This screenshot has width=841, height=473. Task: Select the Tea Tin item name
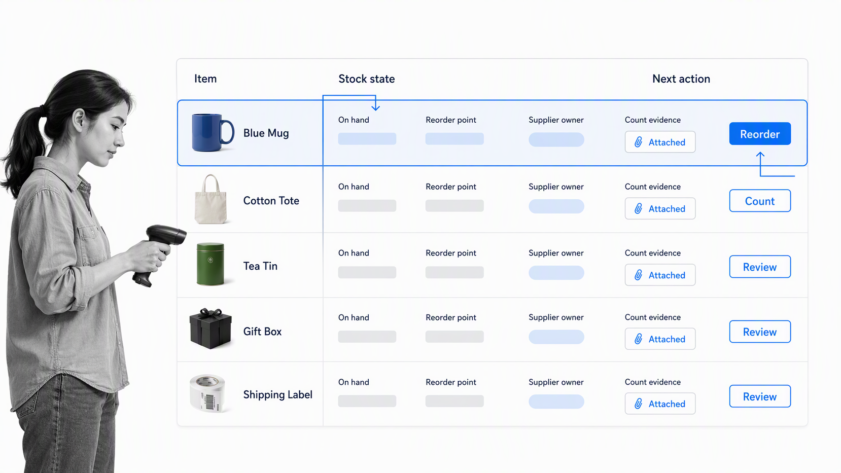[x=260, y=266]
